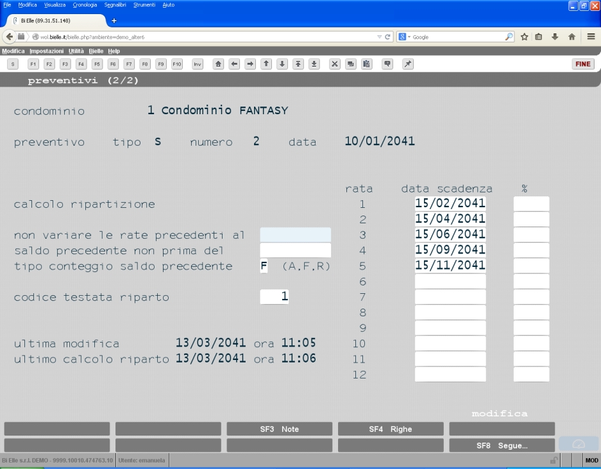Click the toolbar left arrow icon
The height and width of the screenshot is (469, 601).
[234, 64]
